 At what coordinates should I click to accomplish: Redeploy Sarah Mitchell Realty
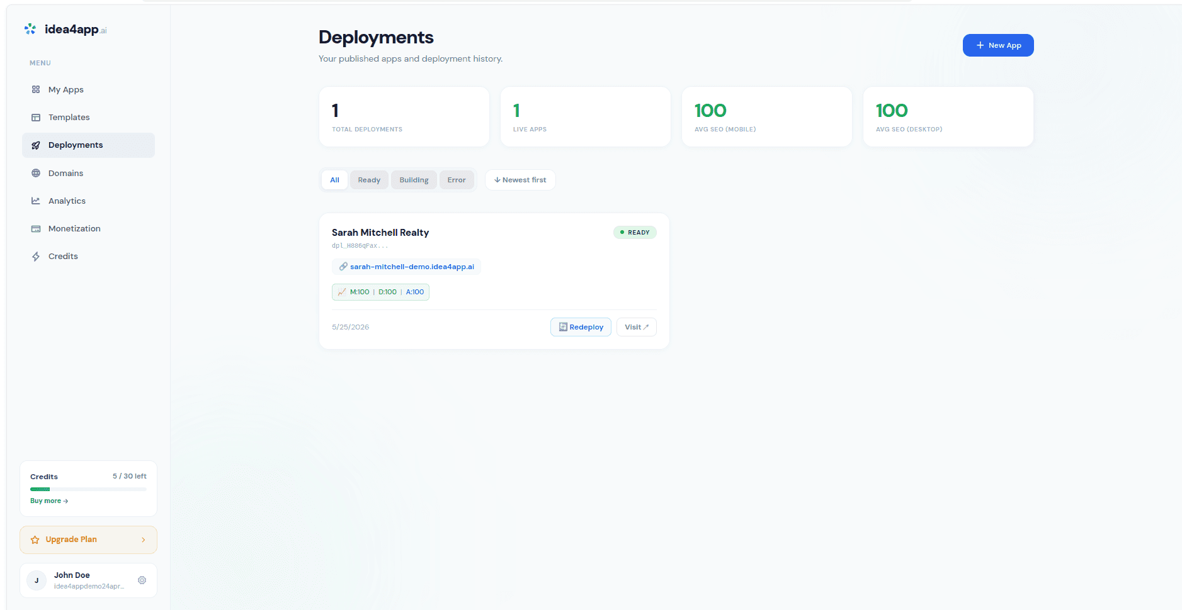point(581,327)
